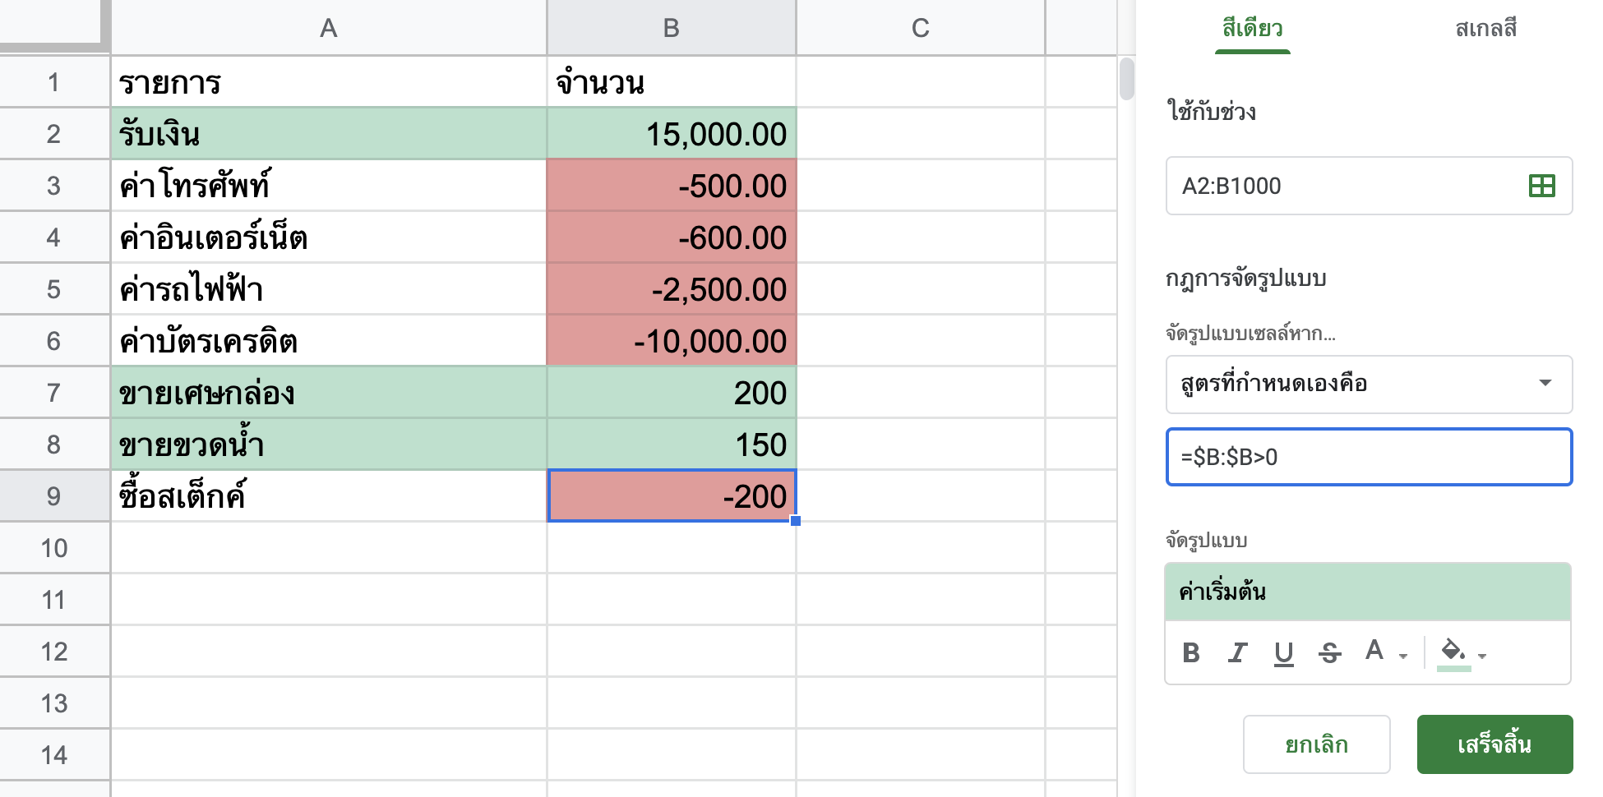Open the text color picker (A icon)

click(x=1374, y=652)
